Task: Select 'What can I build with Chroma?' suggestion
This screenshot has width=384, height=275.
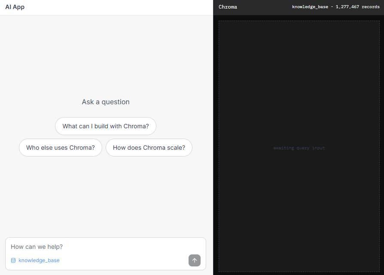Action: tap(106, 126)
